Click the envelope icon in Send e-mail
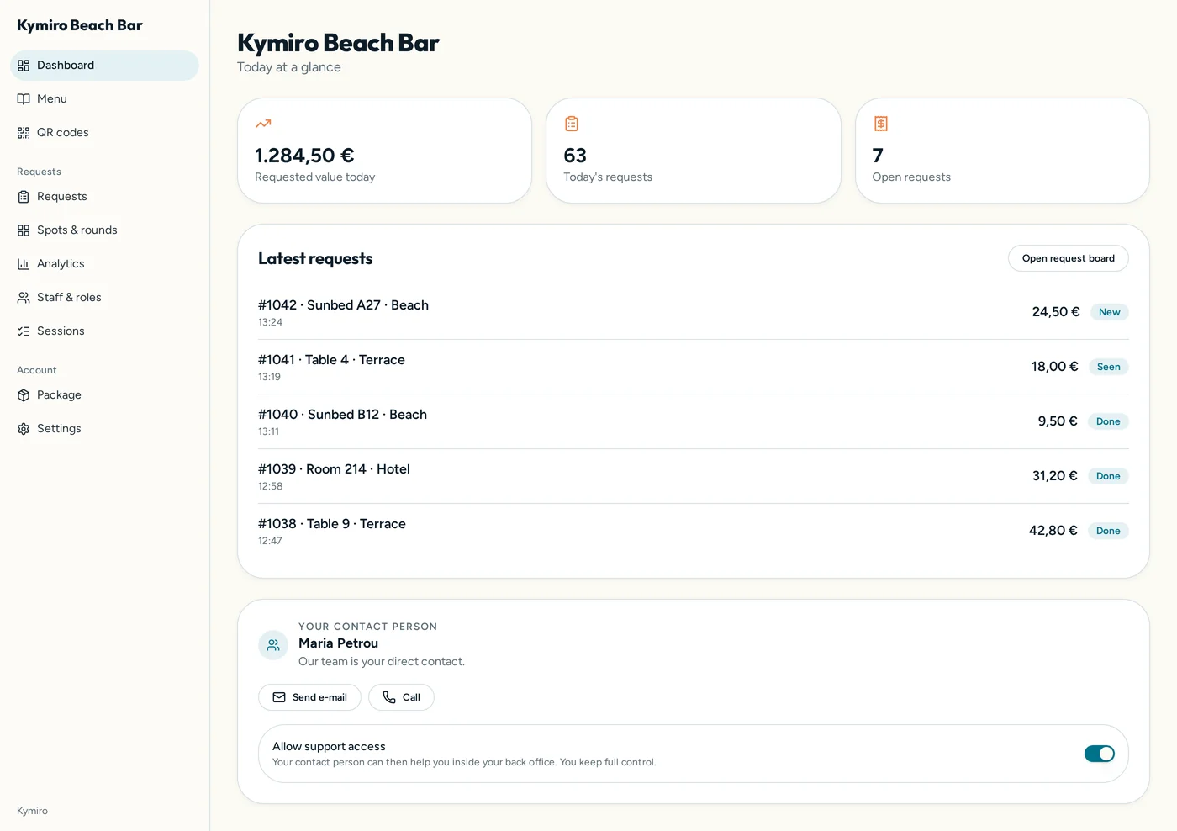The width and height of the screenshot is (1177, 831). point(279,697)
